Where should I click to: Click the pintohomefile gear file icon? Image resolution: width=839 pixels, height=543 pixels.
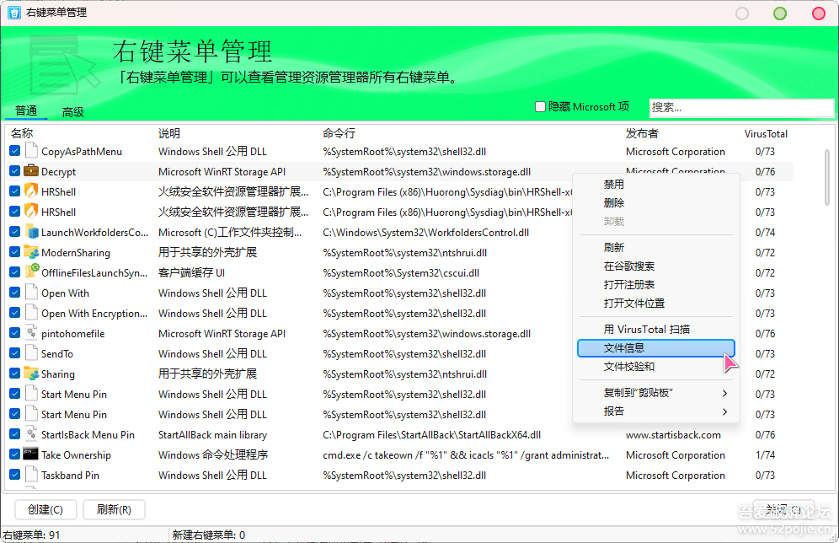coord(31,333)
